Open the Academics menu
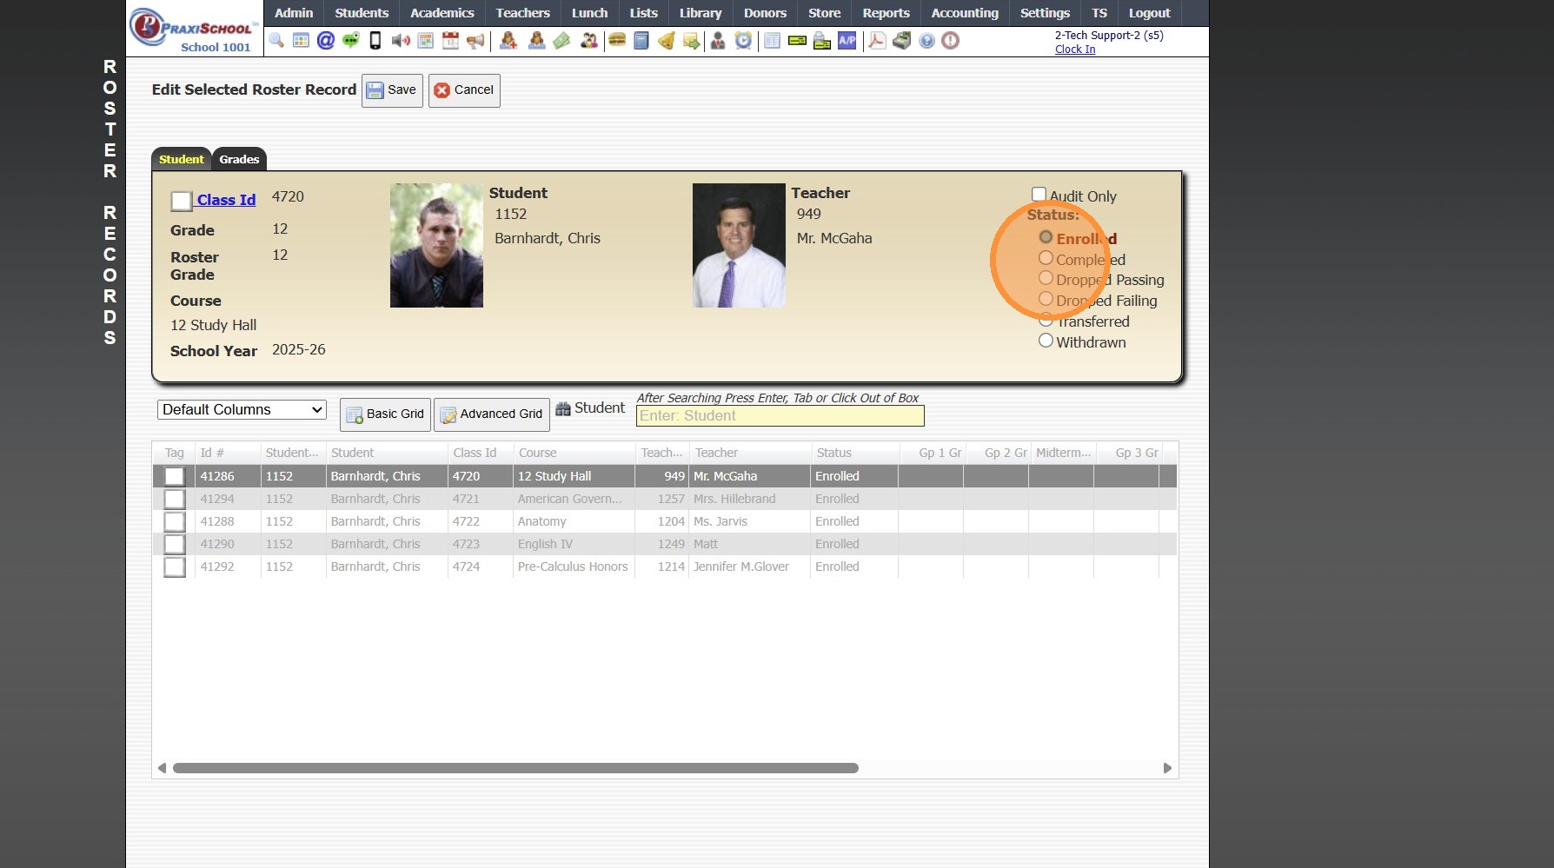This screenshot has width=1554, height=868. pyautogui.click(x=442, y=13)
